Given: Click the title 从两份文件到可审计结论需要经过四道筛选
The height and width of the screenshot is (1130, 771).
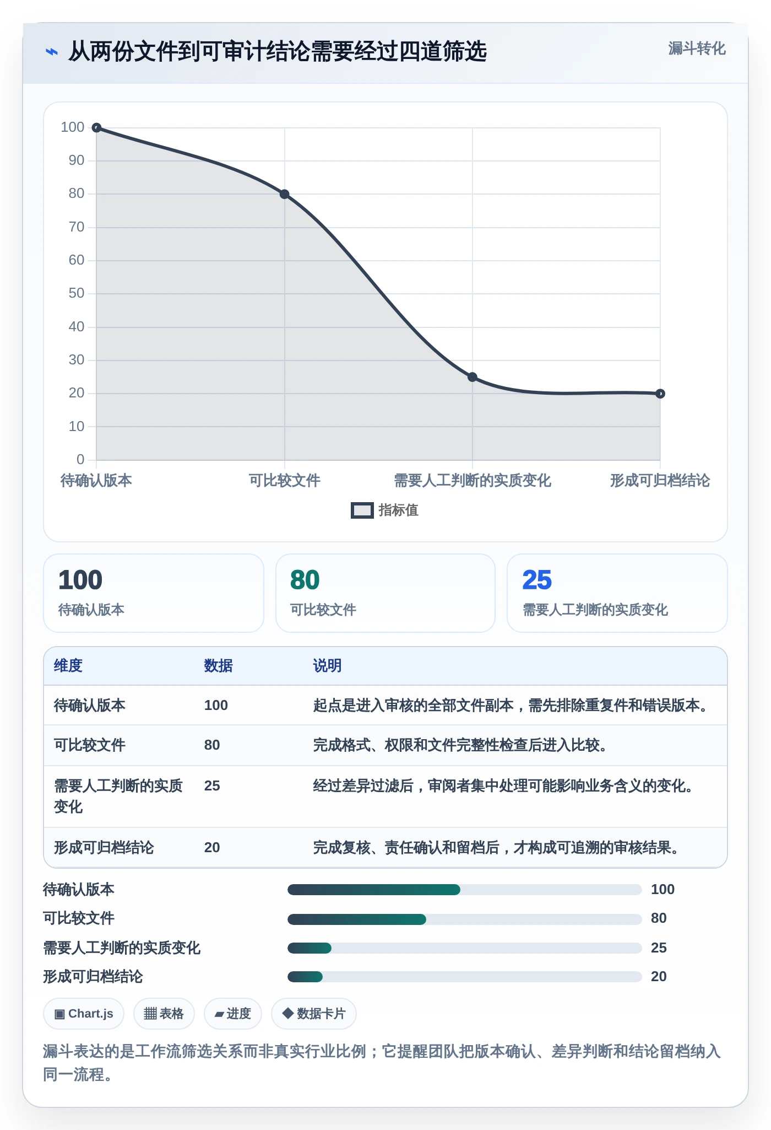Looking at the screenshot, I should tap(278, 52).
